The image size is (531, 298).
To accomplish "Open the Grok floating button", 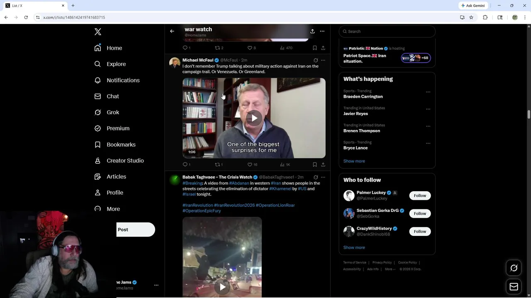I will coord(514,268).
